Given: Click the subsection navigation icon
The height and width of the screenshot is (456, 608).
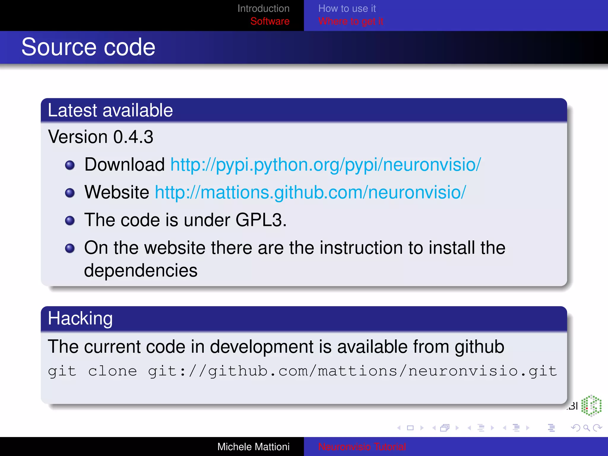Looking at the screenshot, I should pyautogui.click(x=481, y=428).
